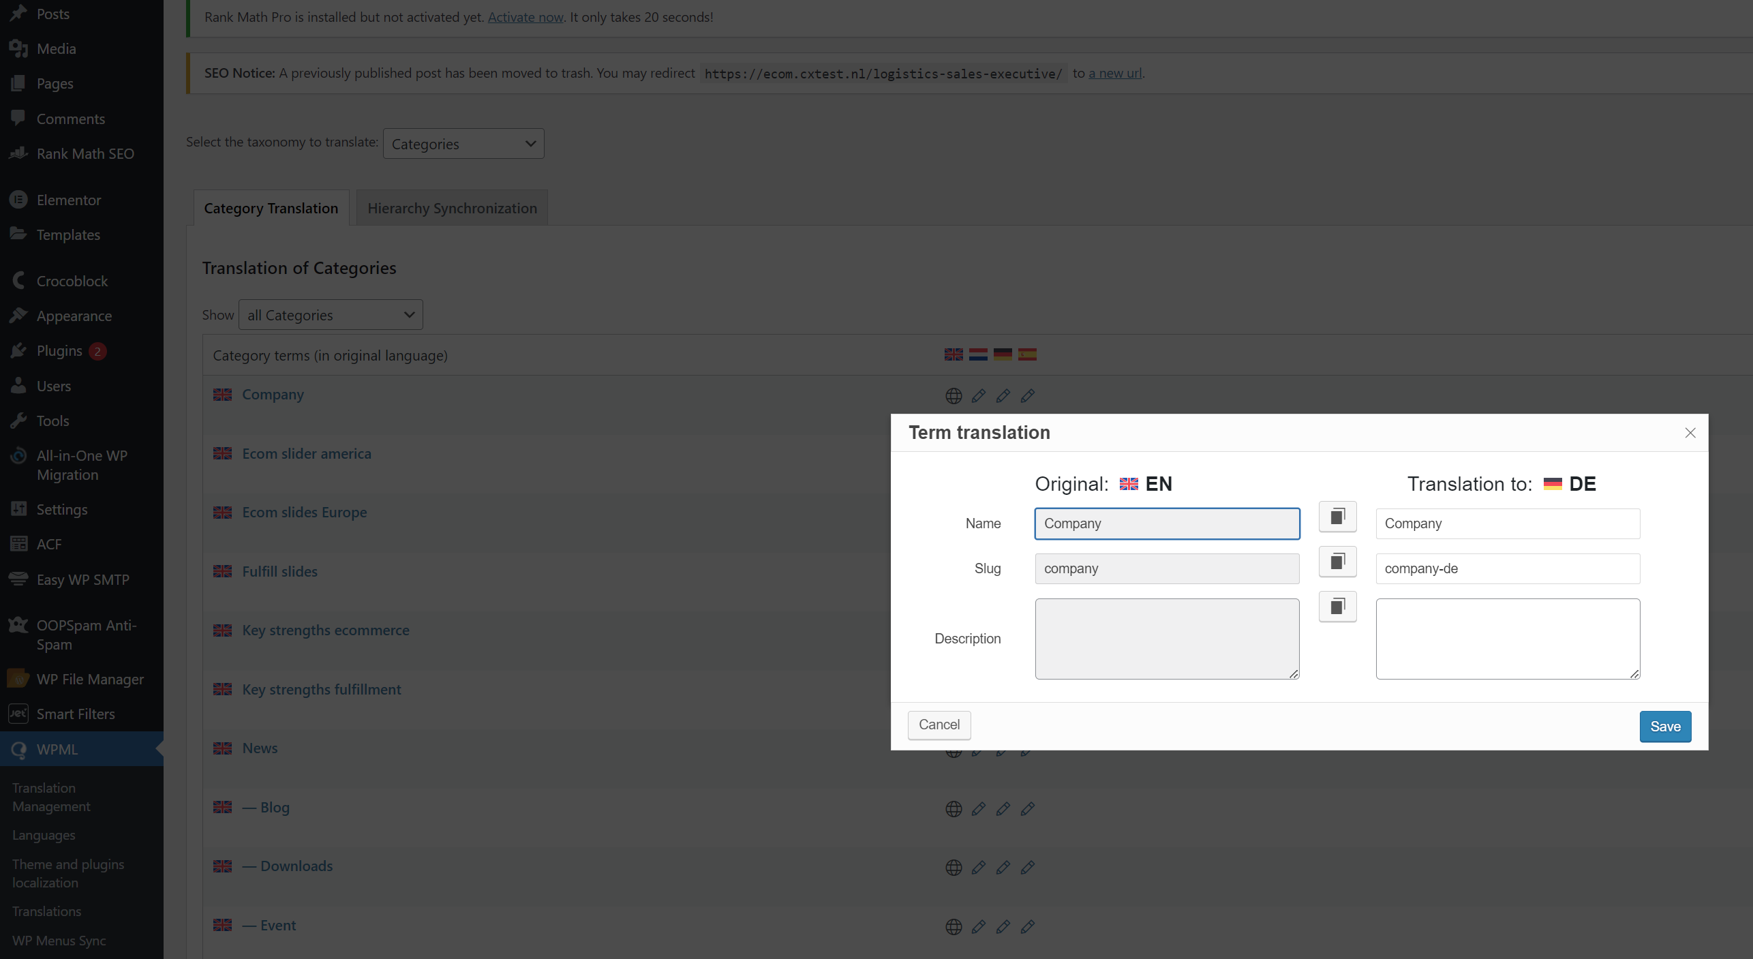Edit Spanish translation of Event category
The image size is (1753, 959).
(x=1027, y=927)
